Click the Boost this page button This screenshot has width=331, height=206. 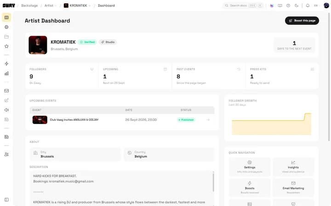click(x=302, y=21)
